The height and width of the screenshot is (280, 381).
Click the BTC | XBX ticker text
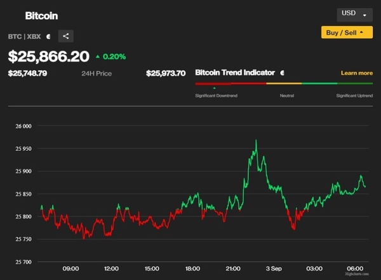point(24,36)
